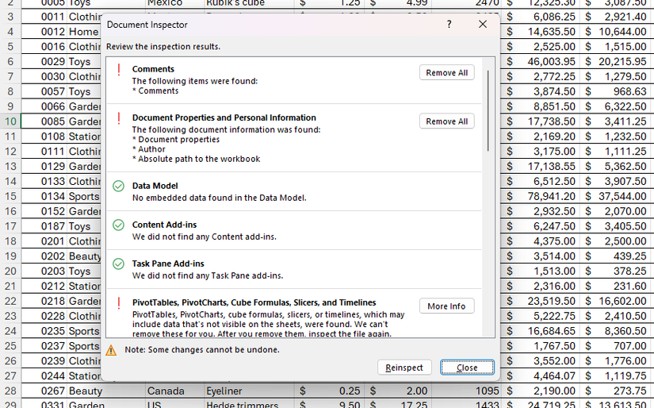The width and height of the screenshot is (654, 408).
Task: Click the green checkmark beside Content Add-ins
Action: (x=118, y=225)
